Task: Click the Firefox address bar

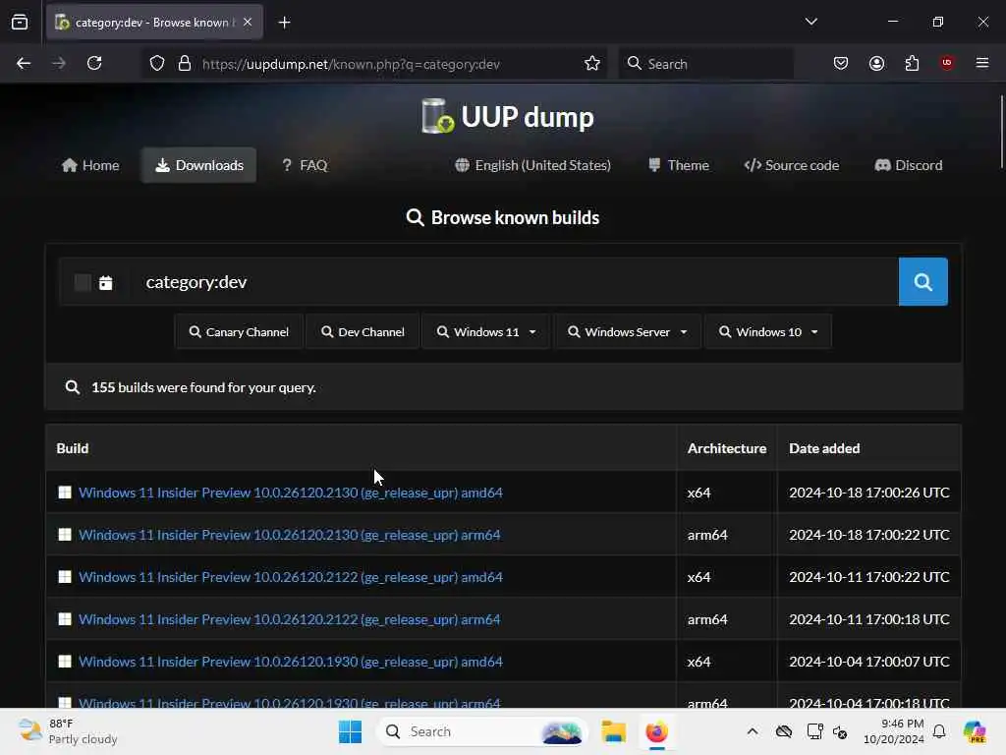Action: click(x=372, y=64)
